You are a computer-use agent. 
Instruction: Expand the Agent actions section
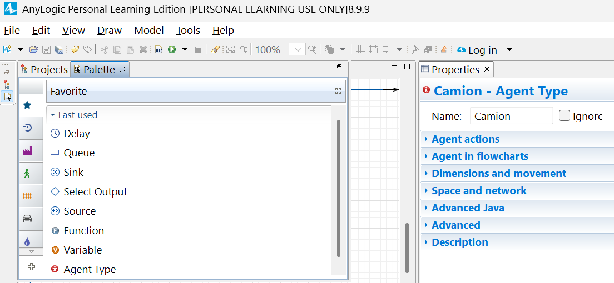coord(465,139)
